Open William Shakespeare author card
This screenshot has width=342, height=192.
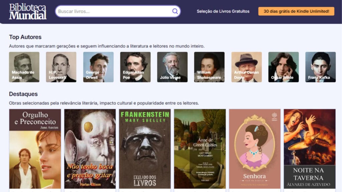coord(209,67)
